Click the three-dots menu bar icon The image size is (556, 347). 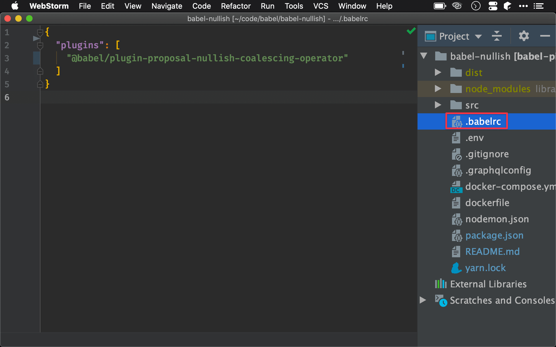tap(523, 6)
